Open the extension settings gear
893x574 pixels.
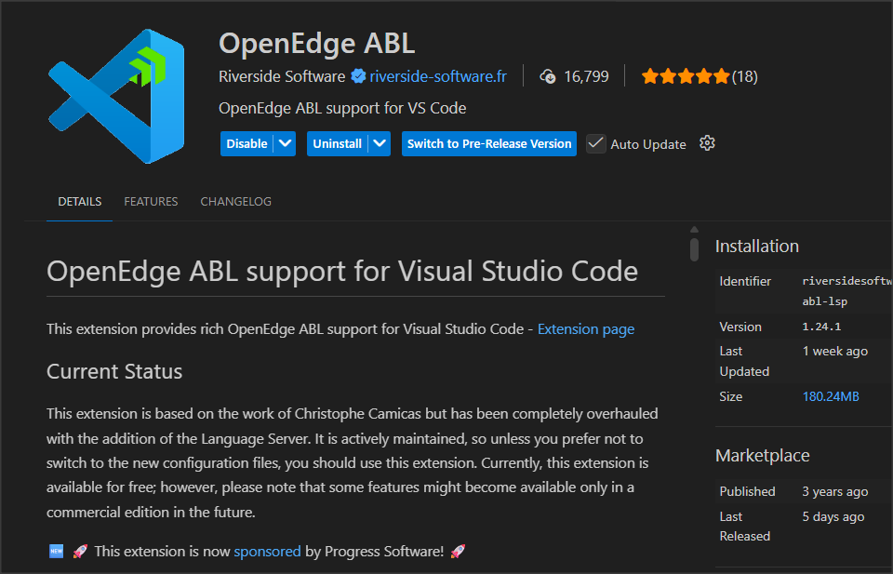coord(707,143)
